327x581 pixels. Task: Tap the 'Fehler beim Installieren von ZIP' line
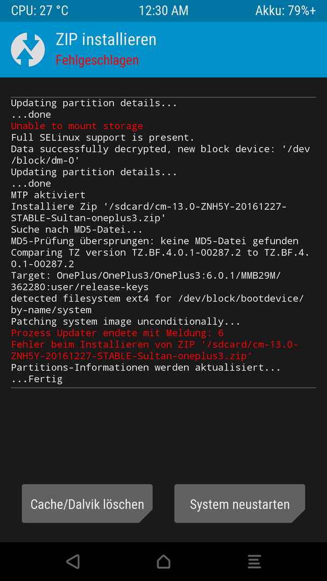pyautogui.click(x=154, y=350)
